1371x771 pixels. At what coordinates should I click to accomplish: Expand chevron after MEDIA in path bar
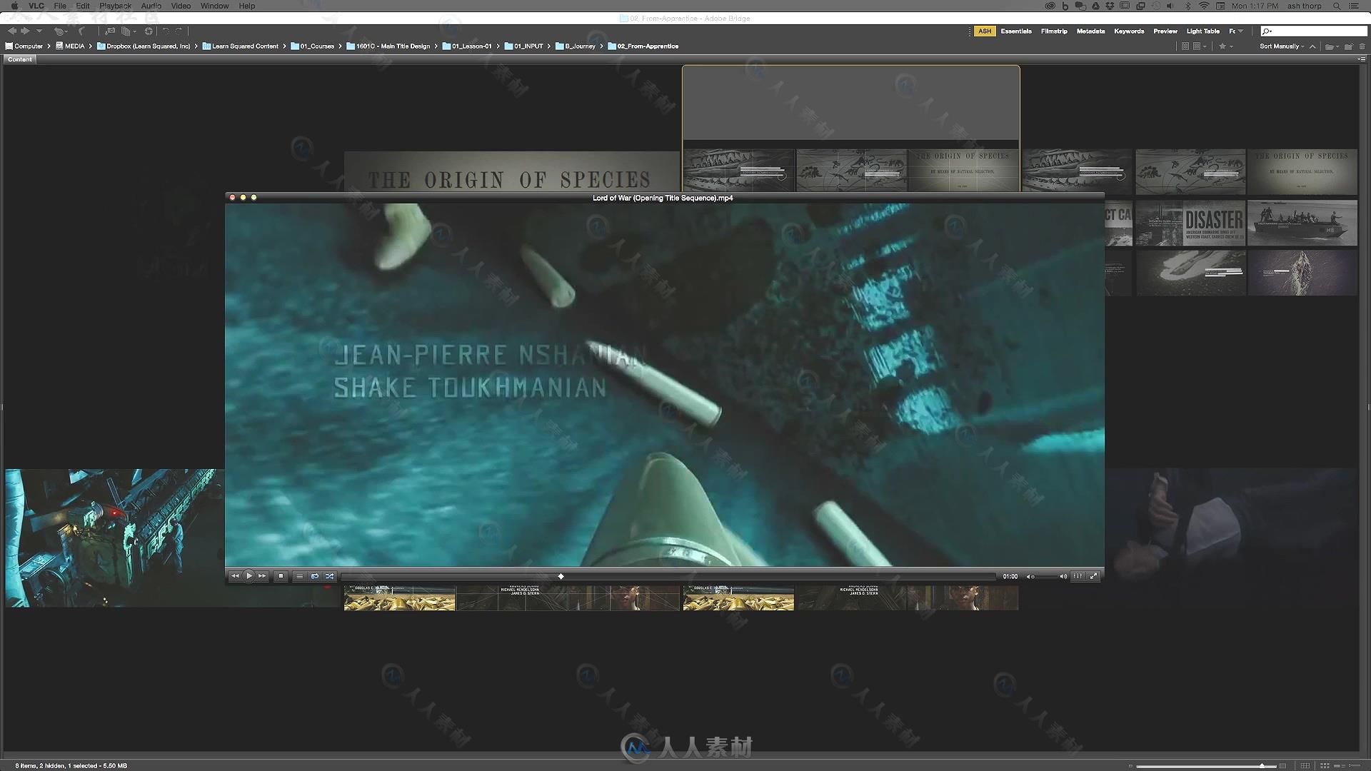pyautogui.click(x=91, y=46)
